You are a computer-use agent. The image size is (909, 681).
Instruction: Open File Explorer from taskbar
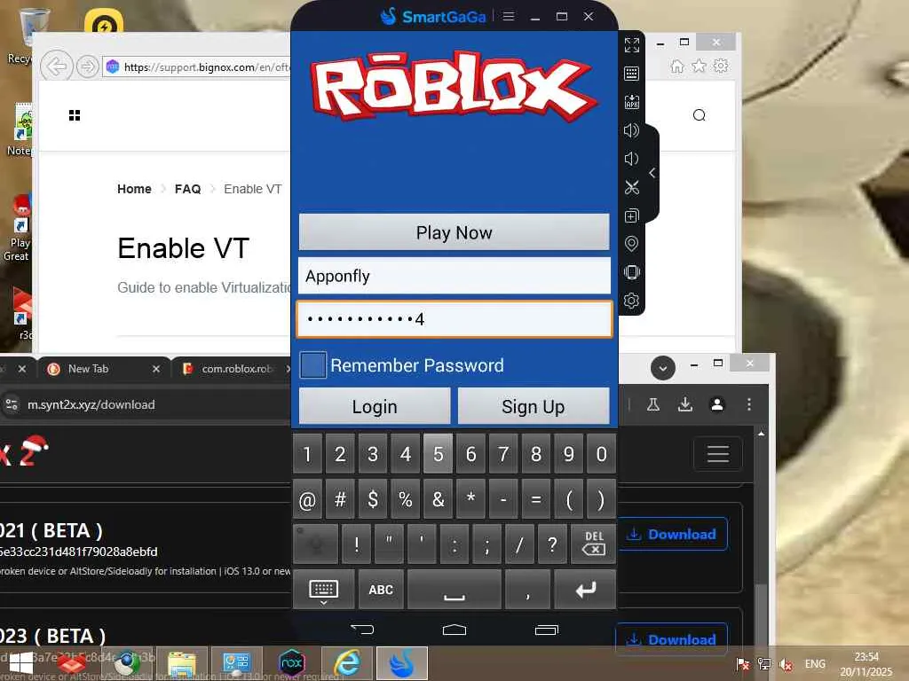(182, 663)
